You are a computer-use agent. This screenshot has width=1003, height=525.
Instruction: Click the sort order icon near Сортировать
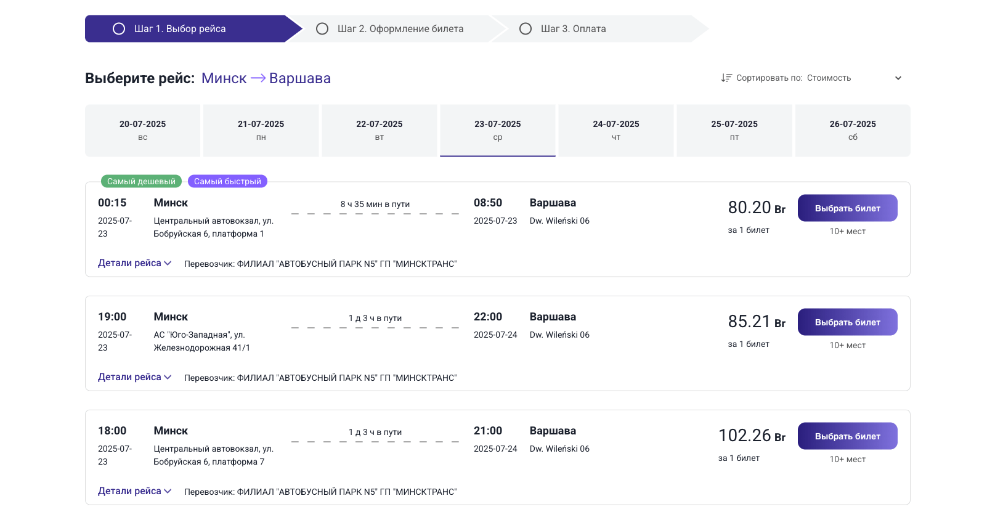[x=726, y=78]
